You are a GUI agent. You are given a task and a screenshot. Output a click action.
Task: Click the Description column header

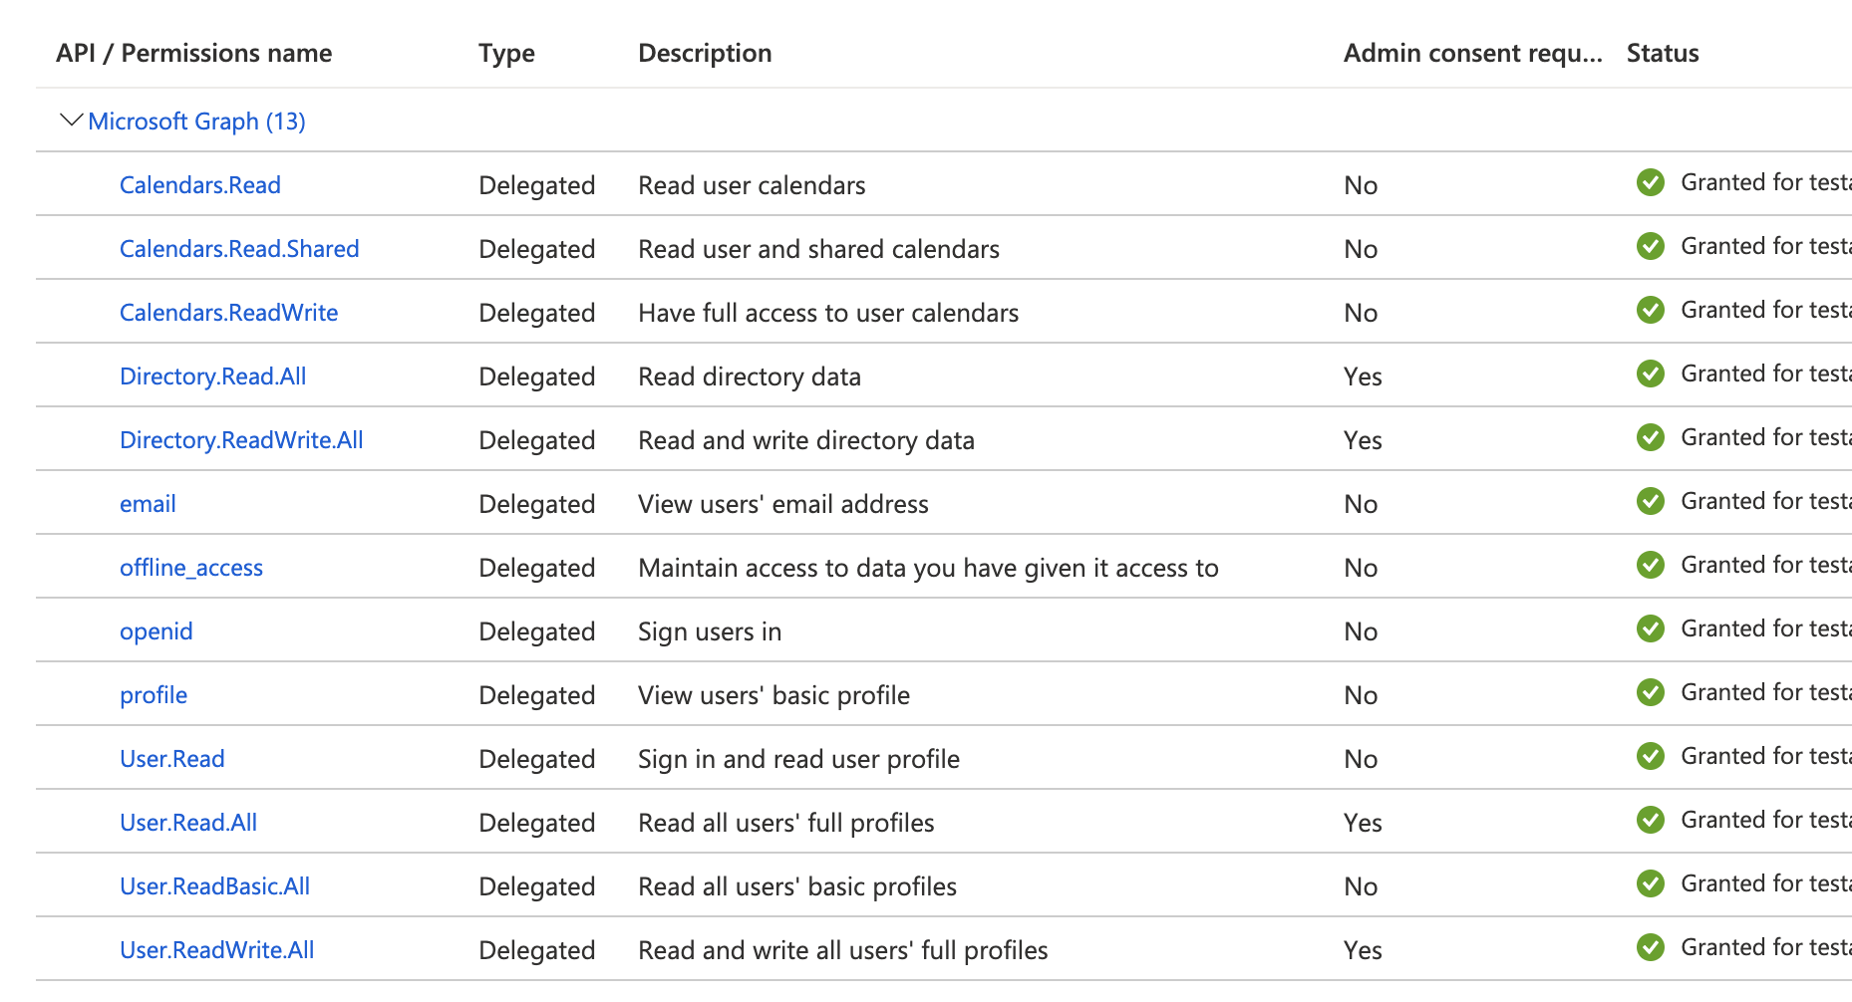705,54
